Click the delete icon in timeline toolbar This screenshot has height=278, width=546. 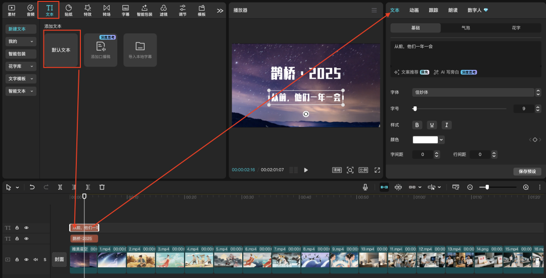102,187
